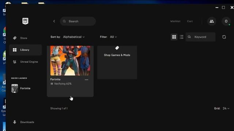Click the Downloads arrow icon
Viewport: 234px width, 131px height.
15,122
